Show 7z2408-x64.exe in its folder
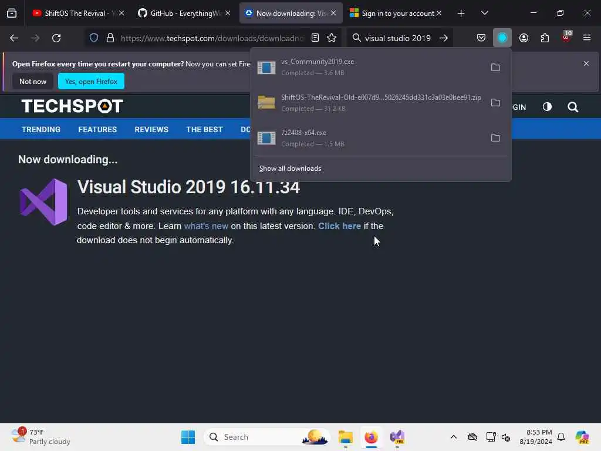The image size is (601, 451). tap(495, 138)
